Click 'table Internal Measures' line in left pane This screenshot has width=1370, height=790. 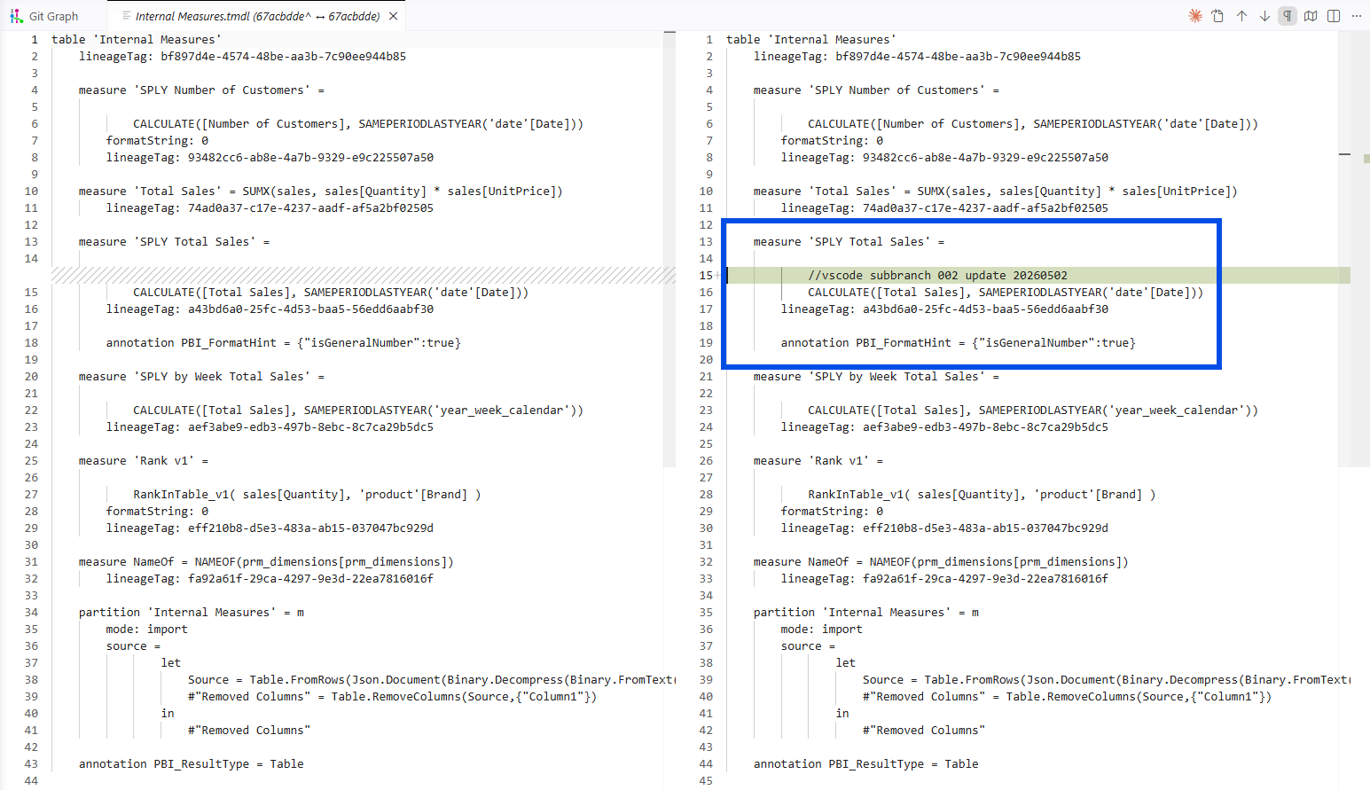137,40
